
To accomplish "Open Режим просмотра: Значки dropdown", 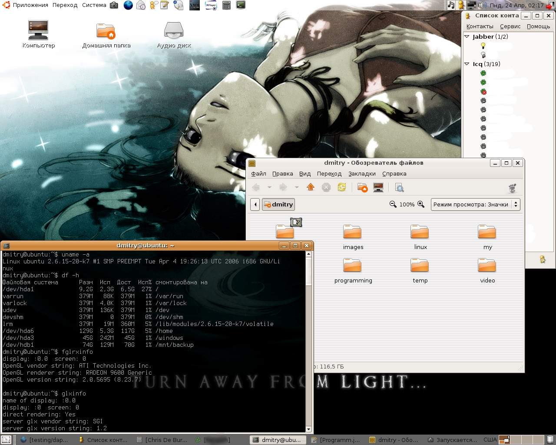I will [475, 204].
